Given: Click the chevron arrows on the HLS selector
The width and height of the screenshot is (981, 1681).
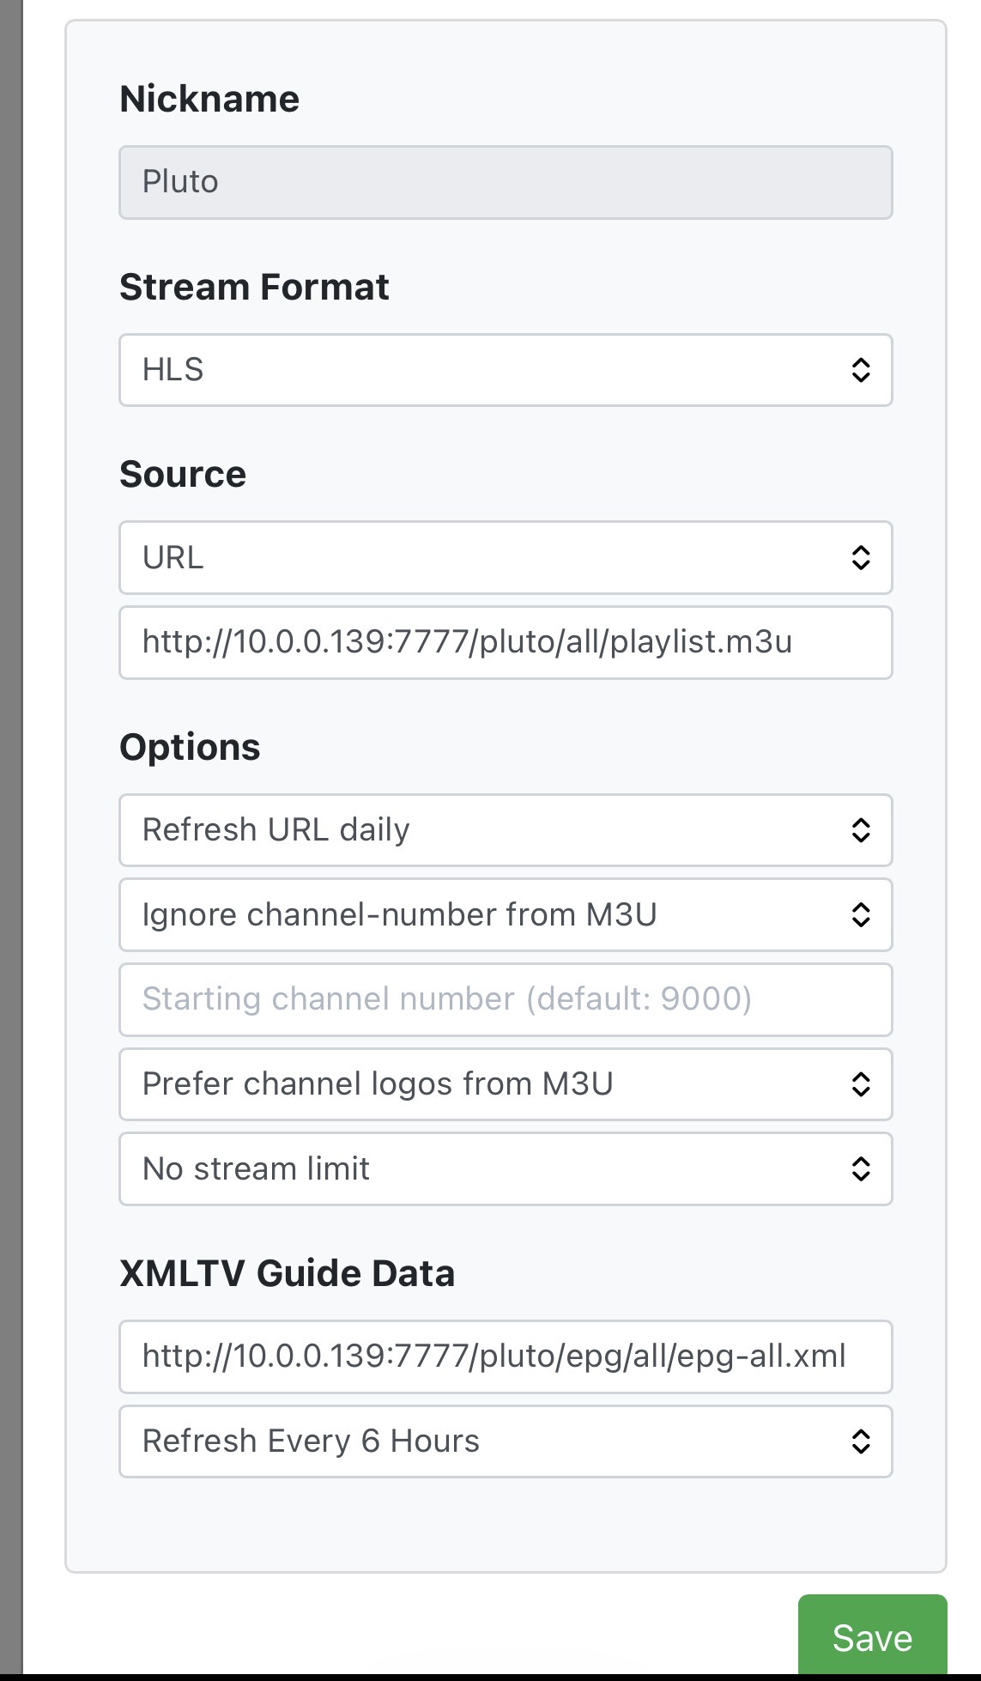Looking at the screenshot, I should (x=860, y=370).
